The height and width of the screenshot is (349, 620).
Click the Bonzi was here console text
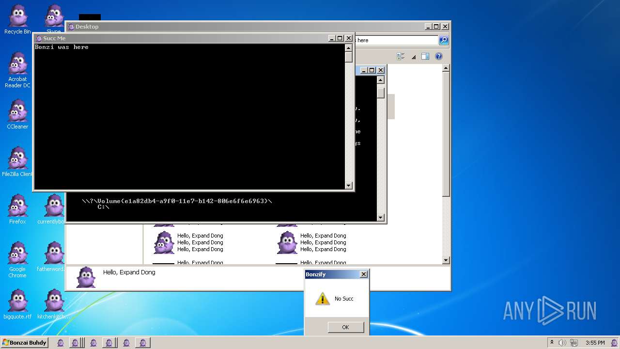62,47
